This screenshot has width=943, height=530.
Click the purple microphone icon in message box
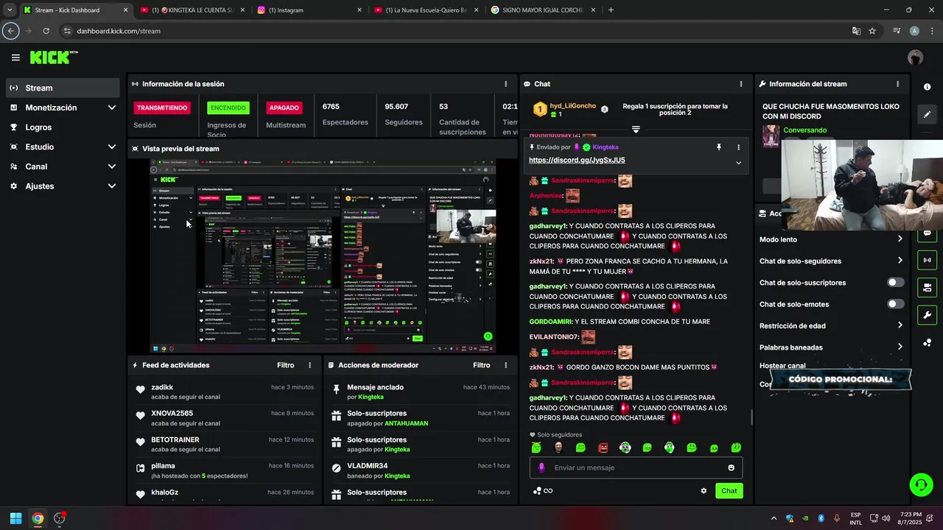click(x=541, y=467)
